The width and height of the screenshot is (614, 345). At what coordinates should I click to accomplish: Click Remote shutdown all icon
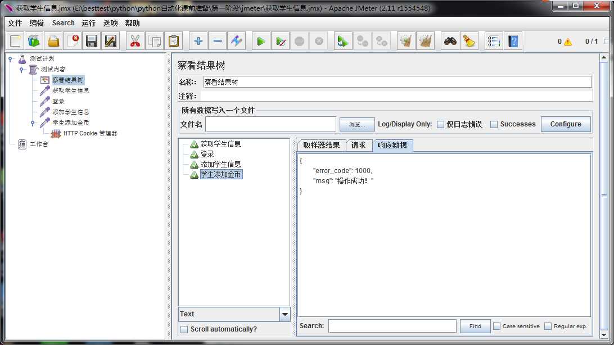point(381,41)
